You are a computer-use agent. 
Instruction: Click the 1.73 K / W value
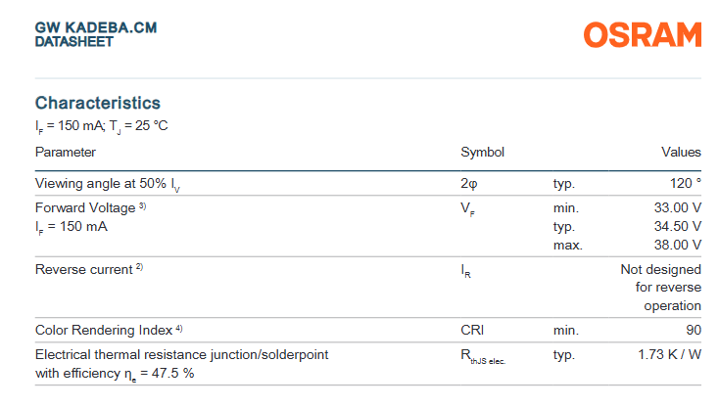coord(669,354)
